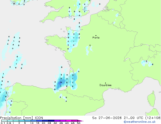
Task: Click the 21..00 UTC time text
Action: (133, 118)
